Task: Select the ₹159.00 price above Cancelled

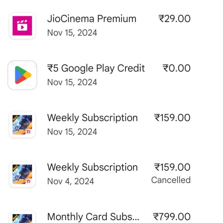Action: 172,167
